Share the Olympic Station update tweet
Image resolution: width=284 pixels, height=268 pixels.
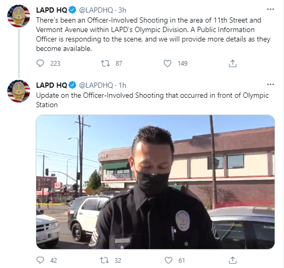(x=232, y=260)
